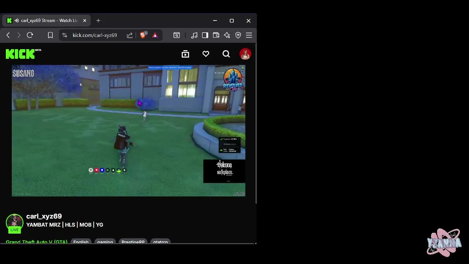The height and width of the screenshot is (264, 469).
Task: View site information for kick.com
Action: (65, 35)
